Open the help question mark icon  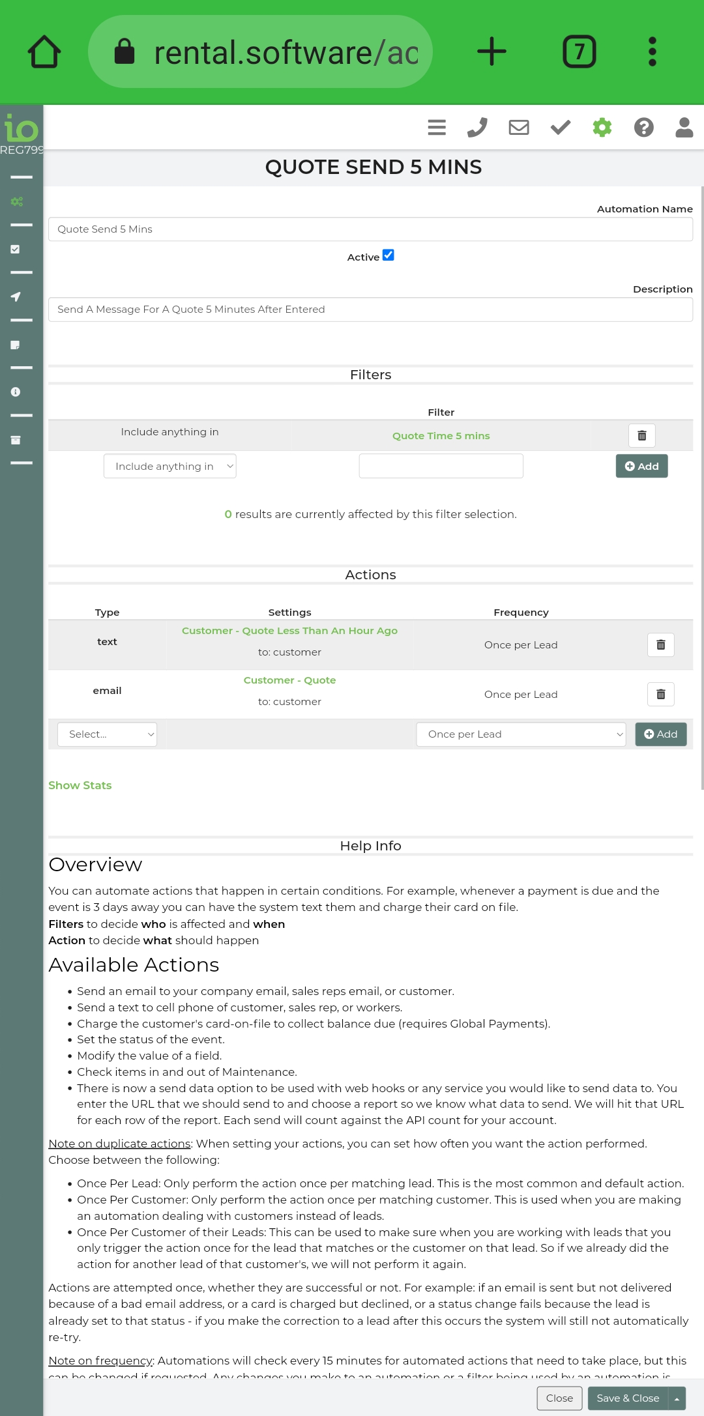tap(644, 127)
